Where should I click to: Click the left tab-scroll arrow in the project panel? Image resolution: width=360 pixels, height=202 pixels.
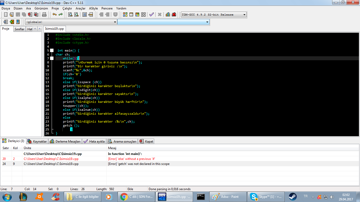[x=35, y=29]
